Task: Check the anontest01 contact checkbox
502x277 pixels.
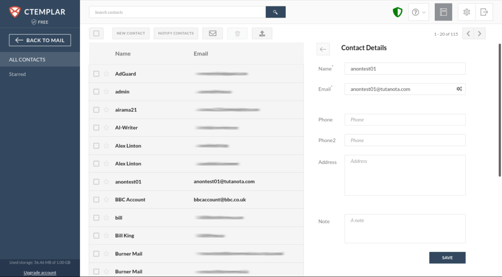Action: pos(97,181)
